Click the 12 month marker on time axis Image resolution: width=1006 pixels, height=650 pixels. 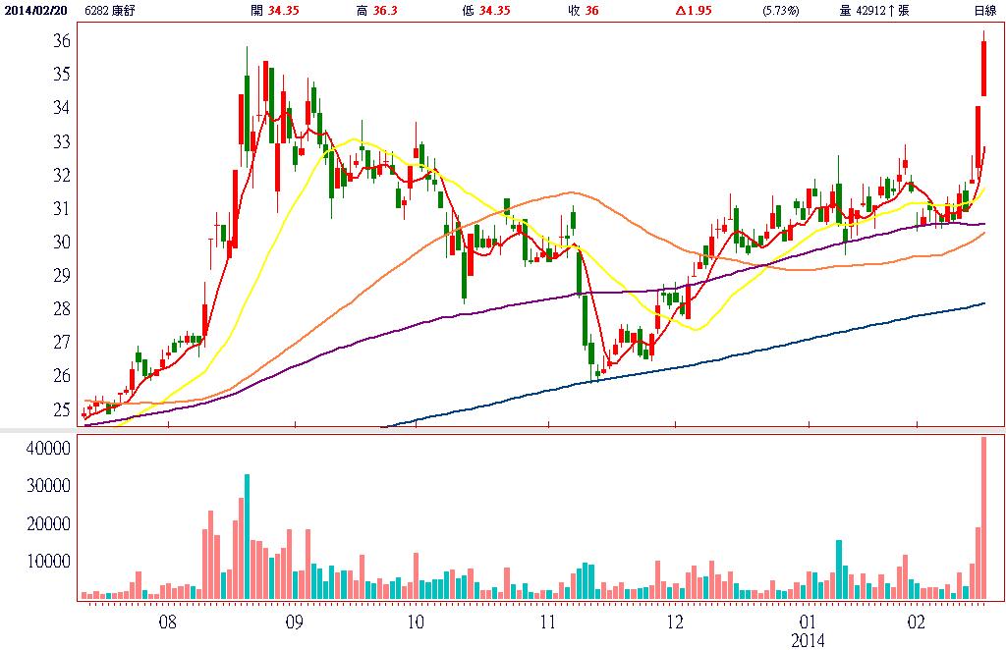(675, 622)
